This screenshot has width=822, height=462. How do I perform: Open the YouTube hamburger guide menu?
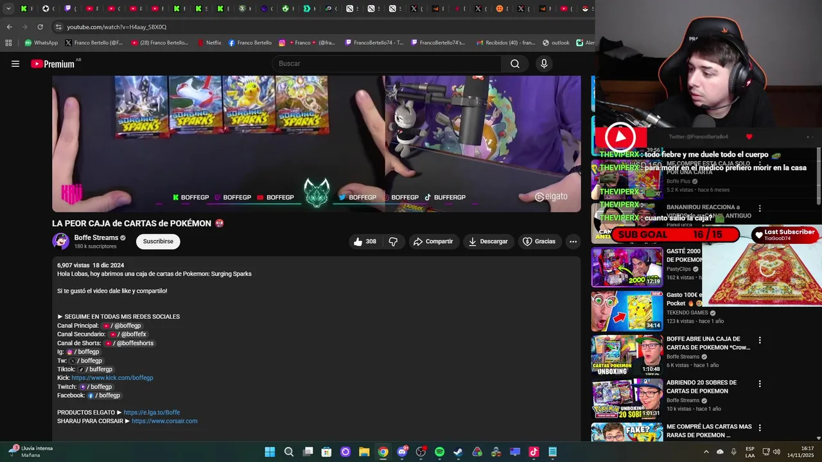15,64
